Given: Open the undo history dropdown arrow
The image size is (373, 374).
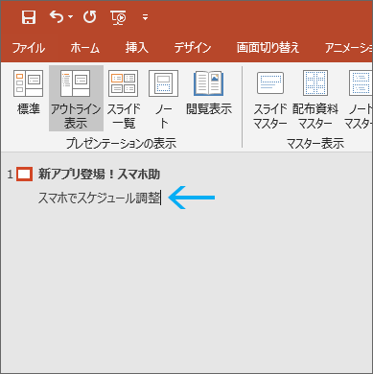Looking at the screenshot, I should [70, 17].
